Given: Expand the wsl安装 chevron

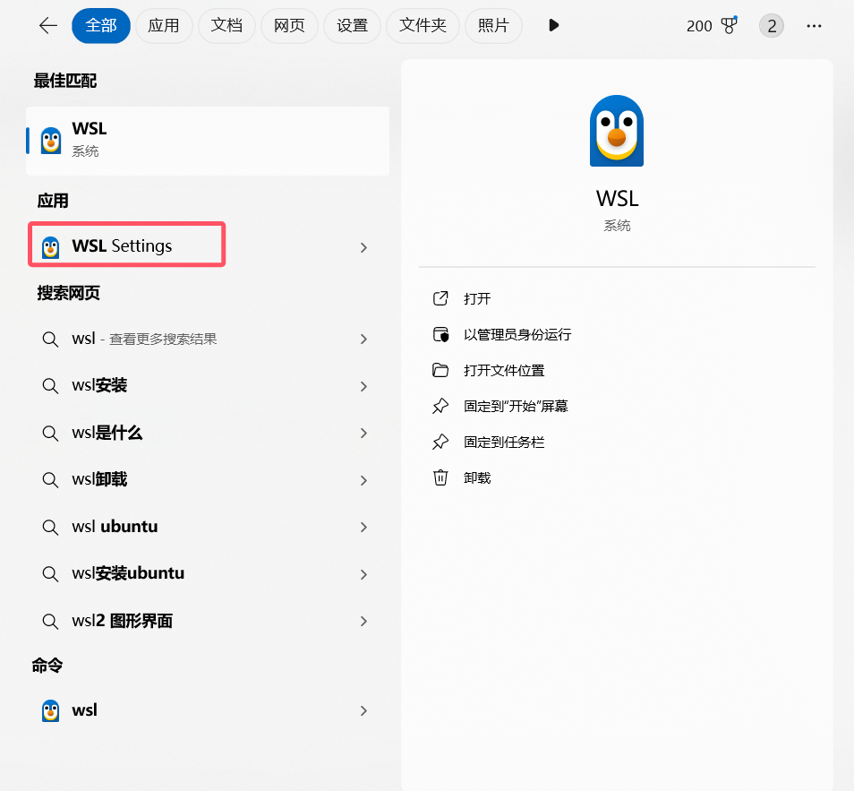Looking at the screenshot, I should (x=363, y=386).
